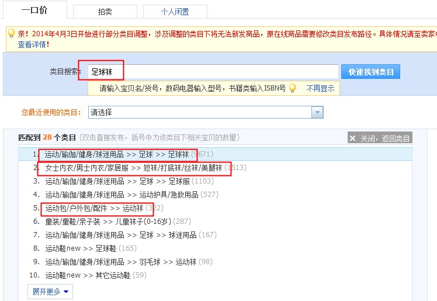The image size is (437, 301).
Task: Switch to the 个人闲置 tab
Action: point(175,12)
